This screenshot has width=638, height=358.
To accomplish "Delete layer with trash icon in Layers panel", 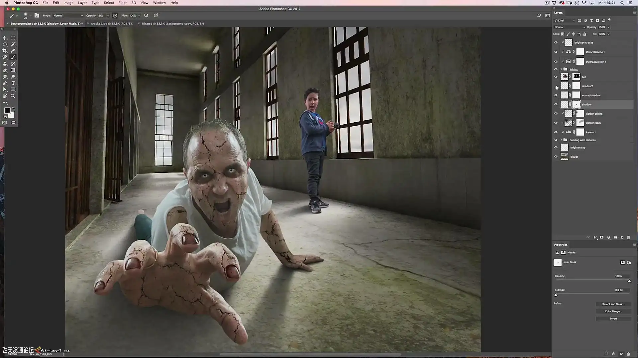I will click(x=629, y=237).
